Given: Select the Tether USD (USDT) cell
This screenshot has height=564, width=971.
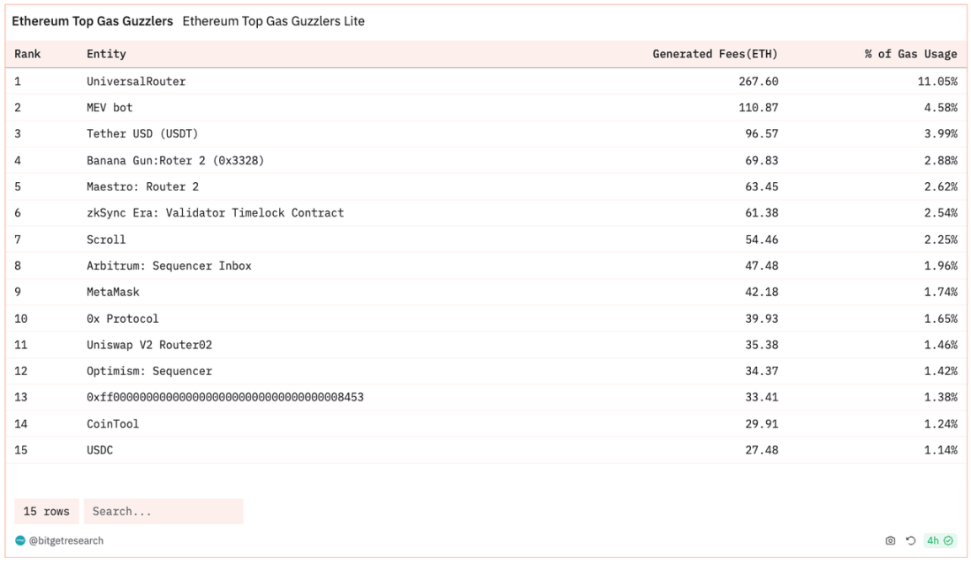Looking at the screenshot, I should pyautogui.click(x=142, y=134).
